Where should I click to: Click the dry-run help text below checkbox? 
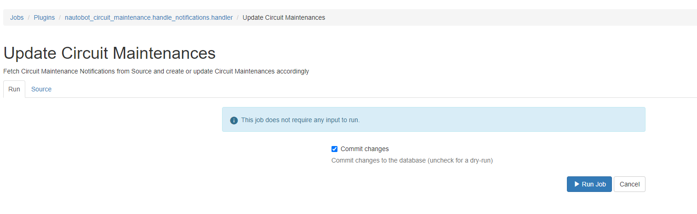point(412,161)
